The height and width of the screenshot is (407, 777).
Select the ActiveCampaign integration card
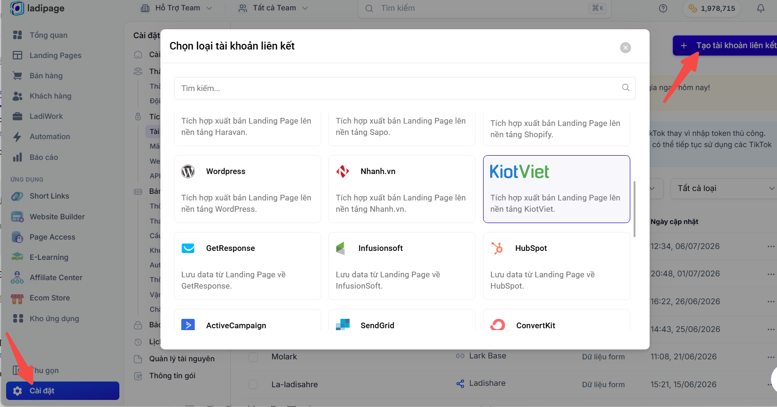(x=248, y=320)
